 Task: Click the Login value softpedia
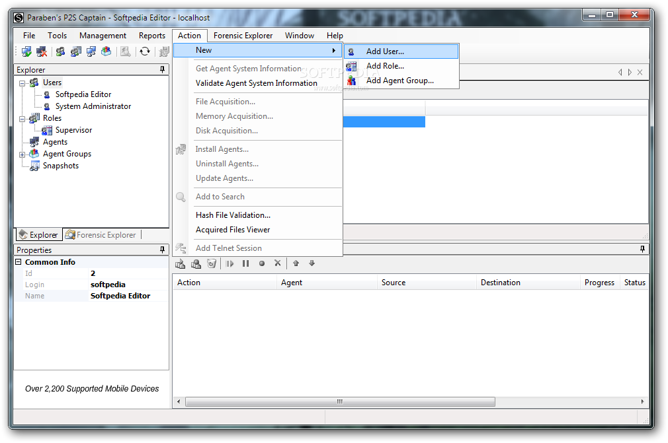[x=108, y=285]
